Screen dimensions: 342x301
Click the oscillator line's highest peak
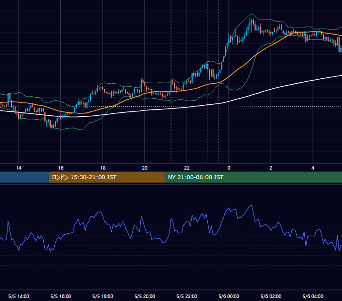click(251, 205)
